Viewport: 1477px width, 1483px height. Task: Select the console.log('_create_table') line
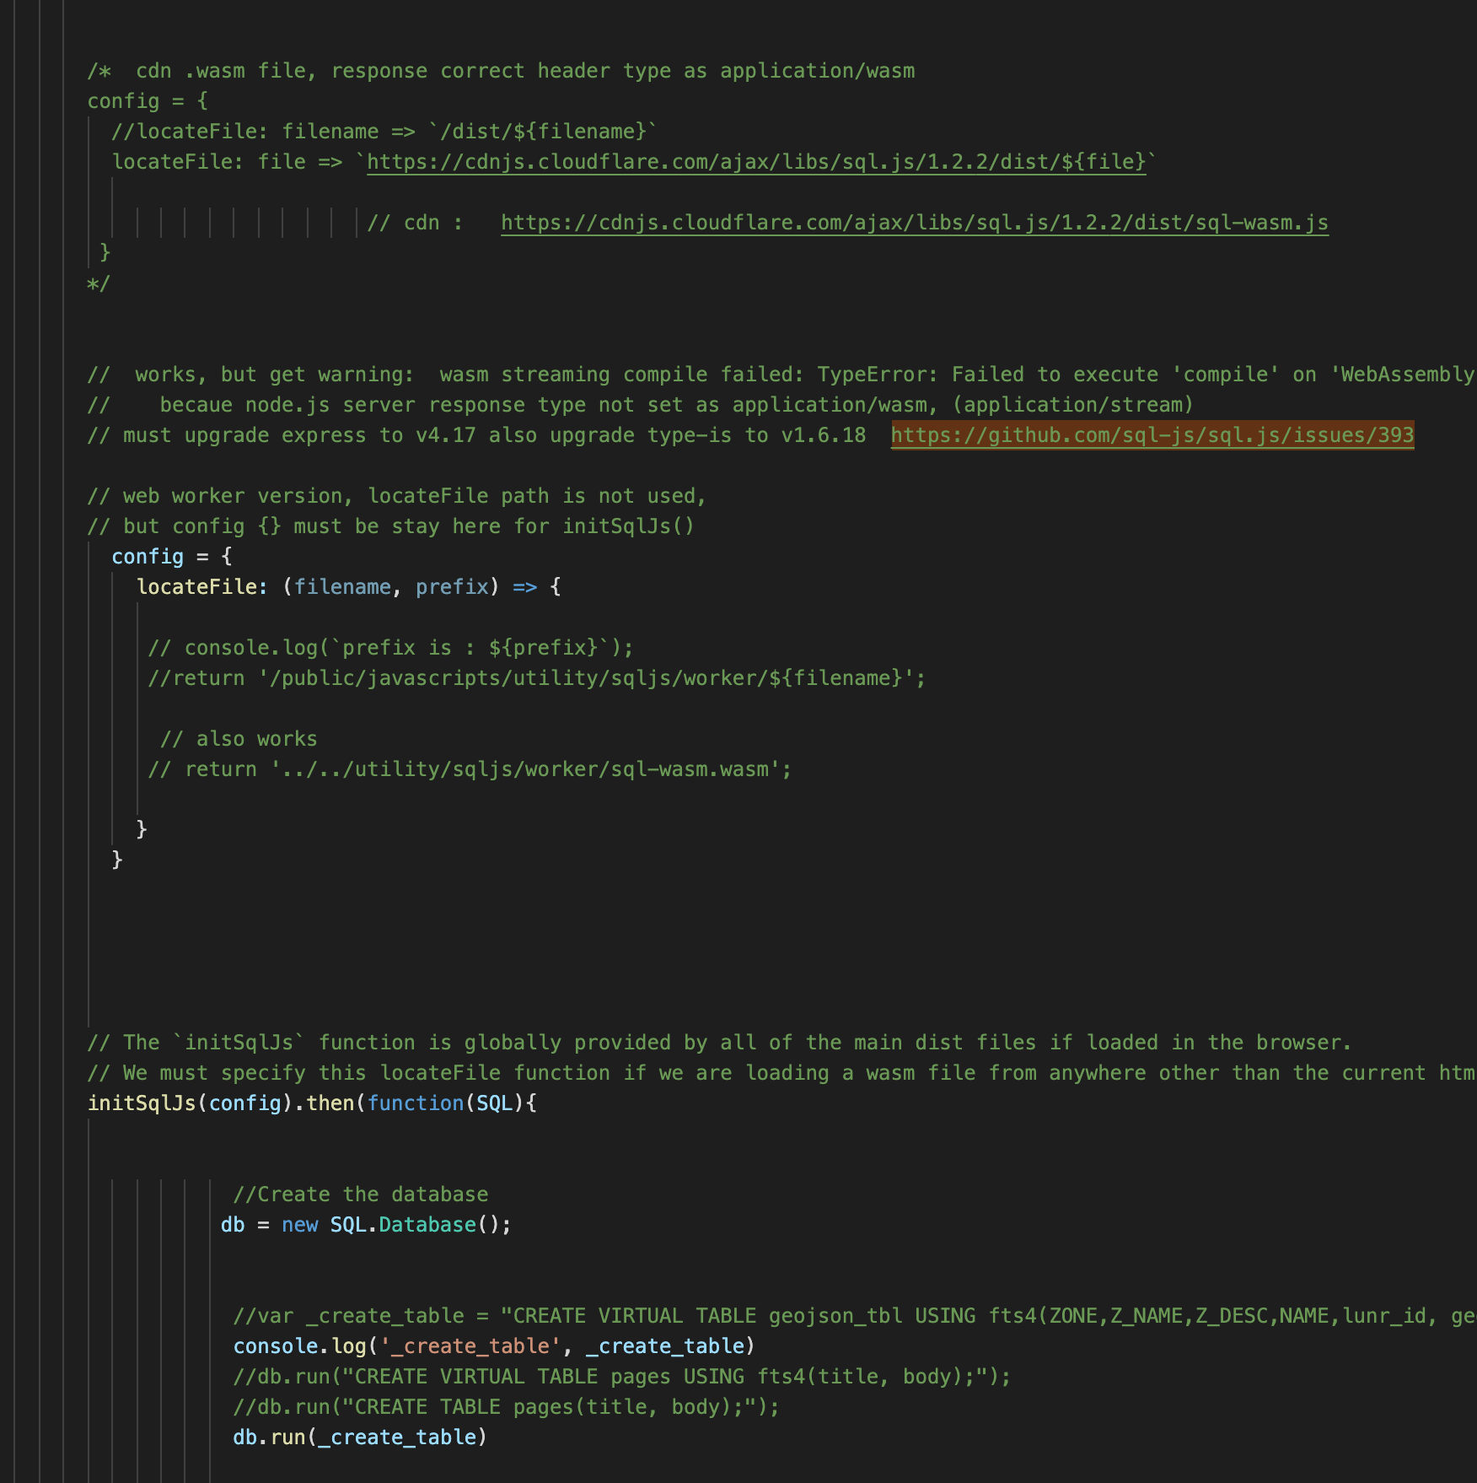(x=493, y=1345)
